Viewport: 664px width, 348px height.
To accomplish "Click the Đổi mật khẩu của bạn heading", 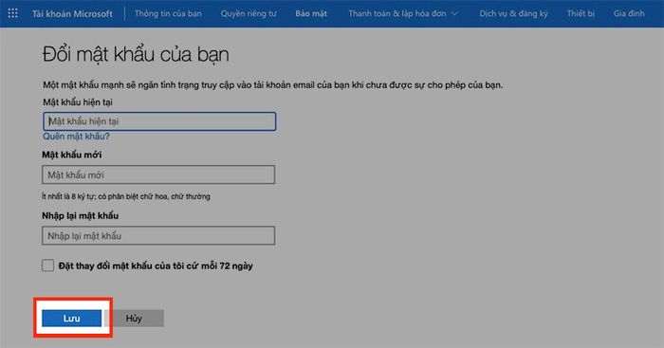I will (x=136, y=55).
